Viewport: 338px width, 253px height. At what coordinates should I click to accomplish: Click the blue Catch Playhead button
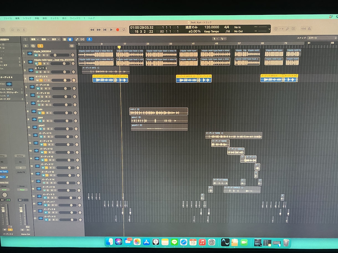point(89,39)
